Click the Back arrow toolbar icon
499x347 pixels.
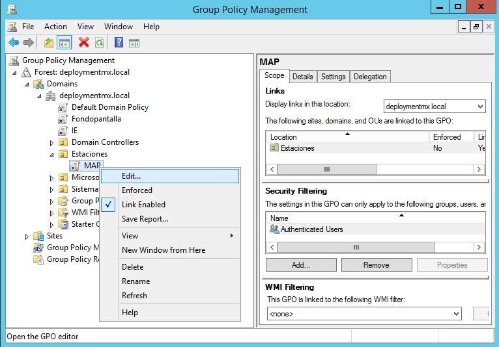(x=14, y=43)
